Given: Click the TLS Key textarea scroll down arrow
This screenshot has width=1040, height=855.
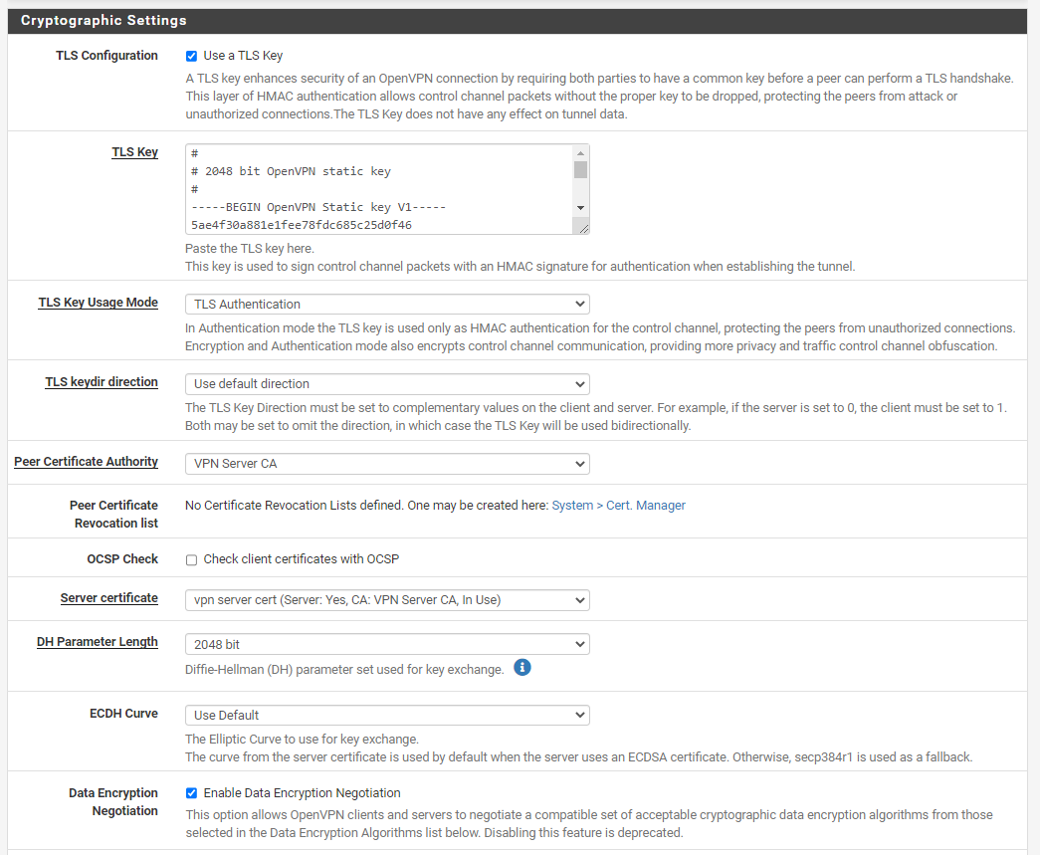Looking at the screenshot, I should point(580,208).
